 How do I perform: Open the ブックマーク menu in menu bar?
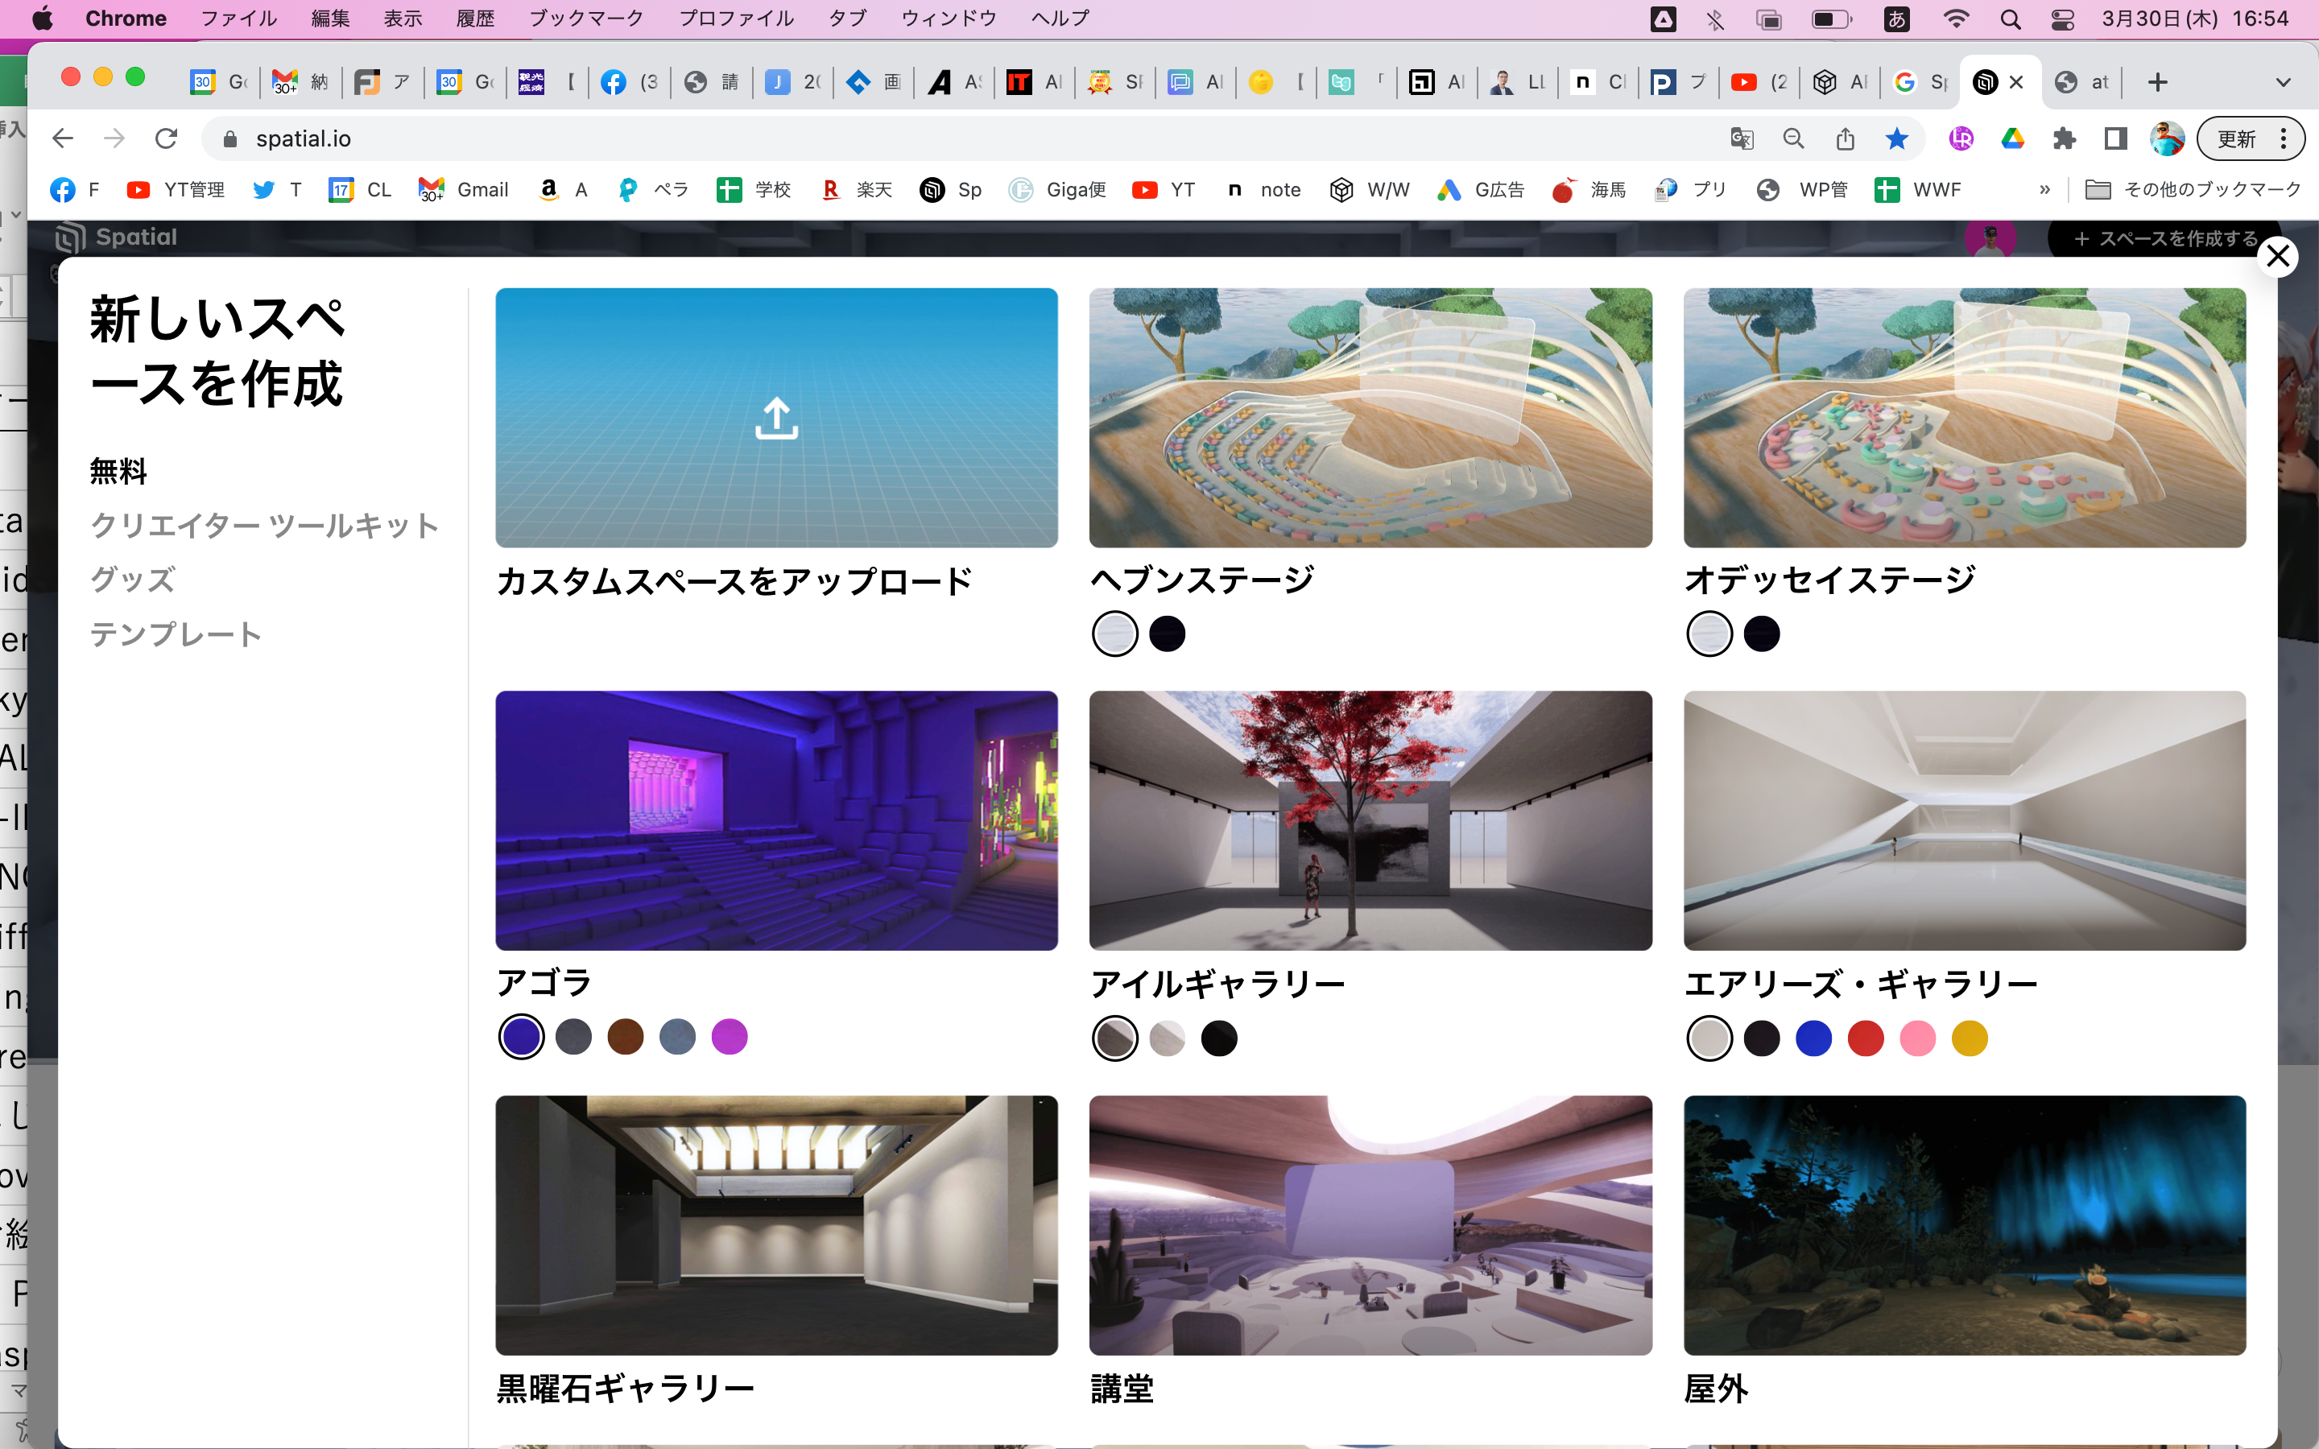pos(585,19)
